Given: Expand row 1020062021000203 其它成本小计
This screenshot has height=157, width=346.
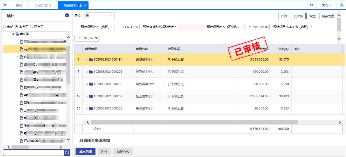Looking at the screenshot, I should [87, 72].
